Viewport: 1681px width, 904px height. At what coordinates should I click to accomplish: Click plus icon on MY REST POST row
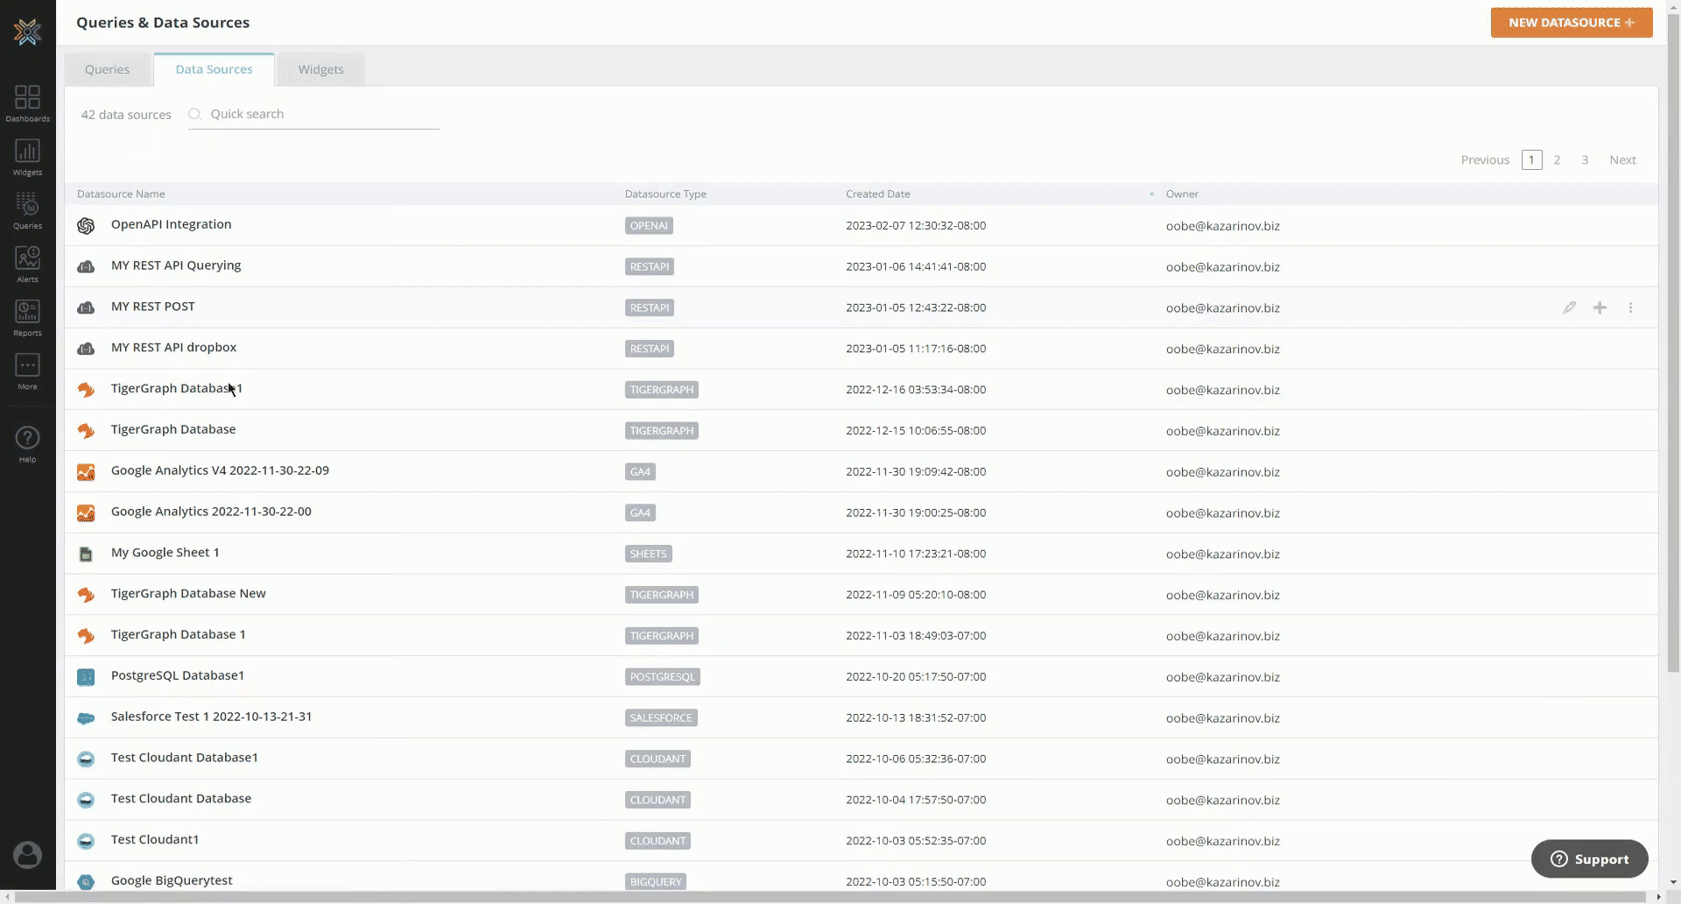pos(1600,307)
